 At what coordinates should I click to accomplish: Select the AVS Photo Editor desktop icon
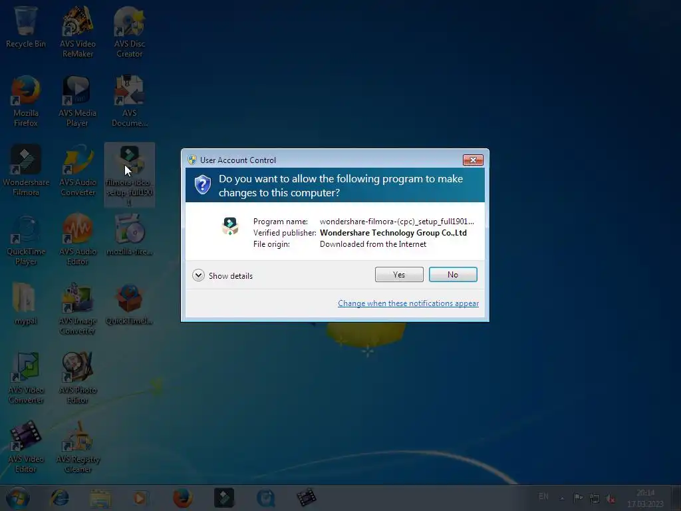click(77, 378)
